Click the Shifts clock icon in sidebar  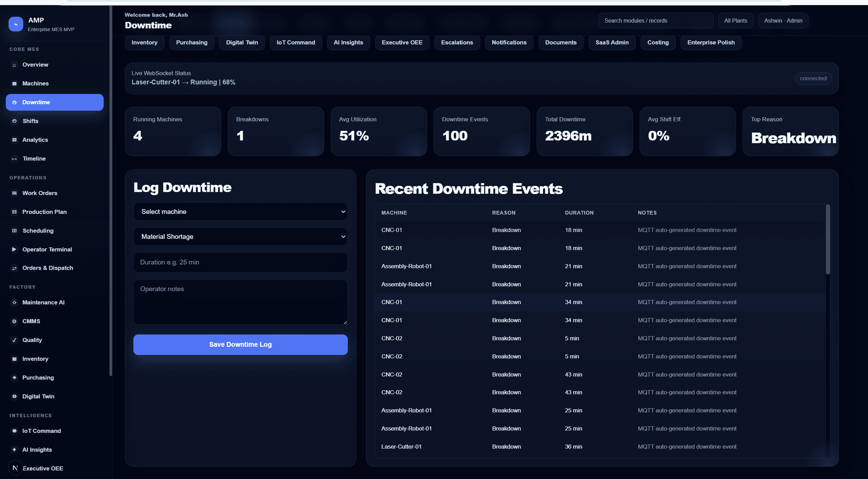coord(14,121)
